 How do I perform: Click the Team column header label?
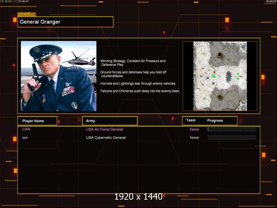click(191, 120)
